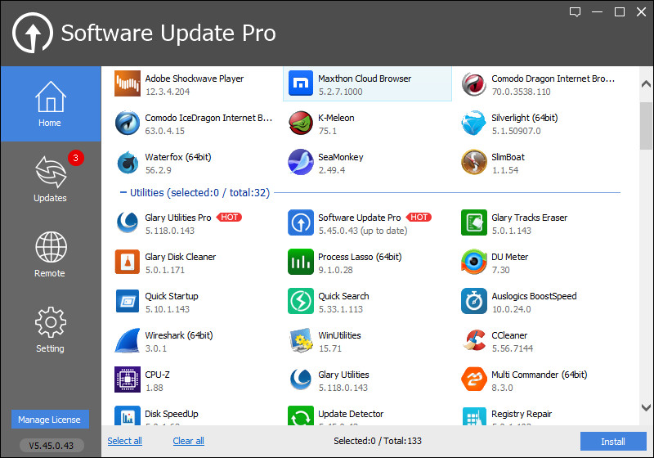Click the Manage License button

point(50,420)
